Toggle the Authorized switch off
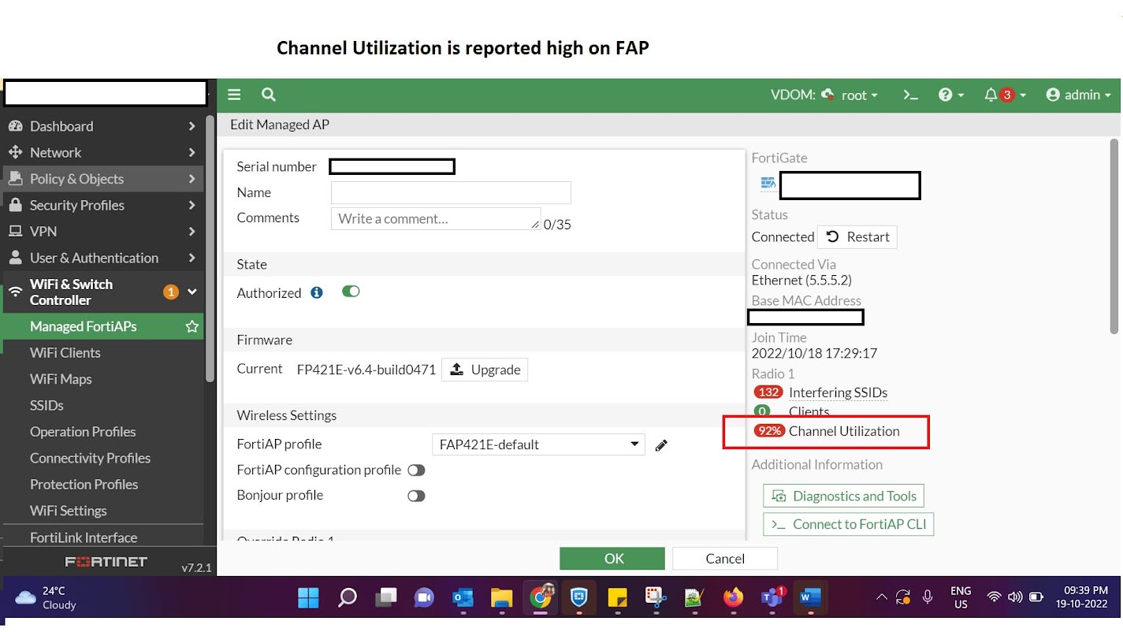The image size is (1123, 632). pos(351,292)
